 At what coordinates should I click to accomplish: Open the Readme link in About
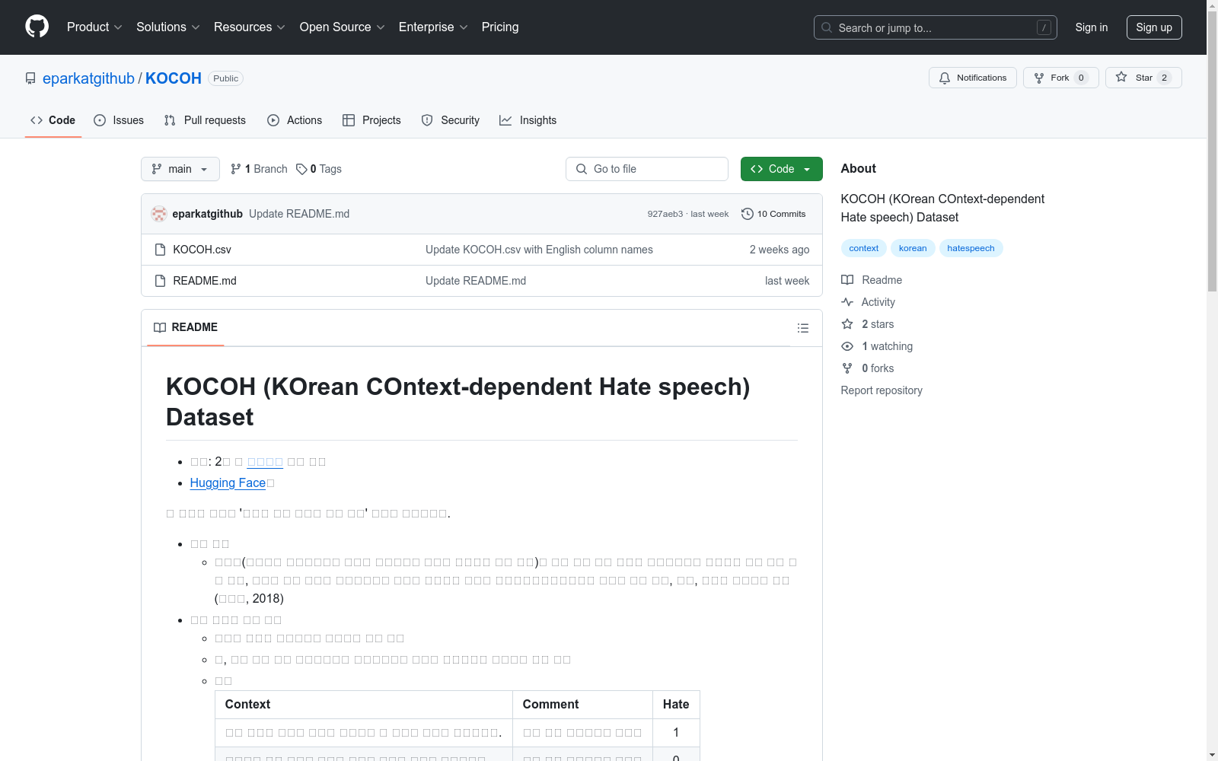point(872,280)
